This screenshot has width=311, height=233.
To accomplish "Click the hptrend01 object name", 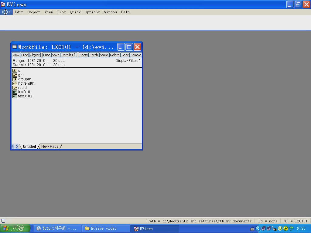I will (26, 83).
